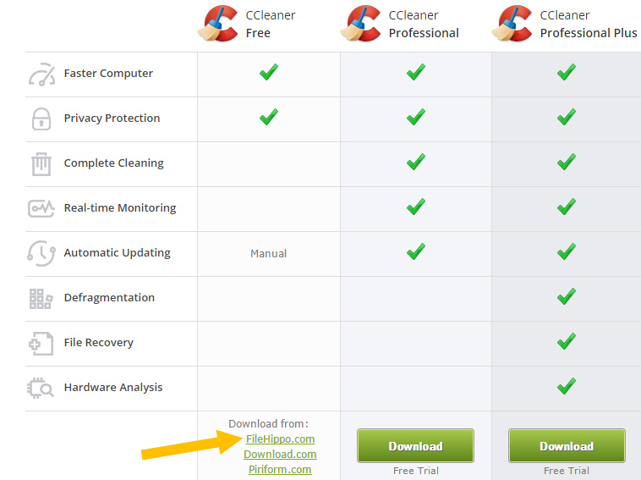This screenshot has width=641, height=480.
Task: Open the Piriform.com download link
Action: tap(280, 469)
